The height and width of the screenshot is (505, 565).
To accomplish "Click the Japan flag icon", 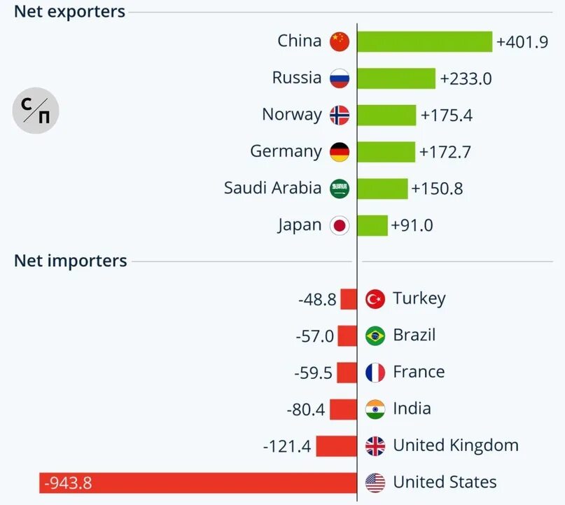I will pyautogui.click(x=340, y=226).
